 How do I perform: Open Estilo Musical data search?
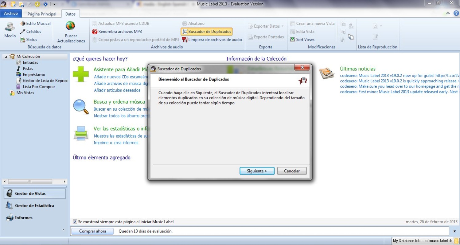tap(35, 24)
